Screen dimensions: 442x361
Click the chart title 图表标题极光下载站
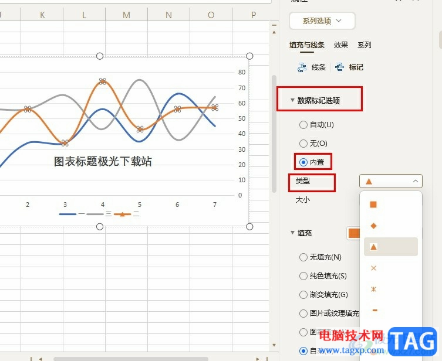[103, 162]
